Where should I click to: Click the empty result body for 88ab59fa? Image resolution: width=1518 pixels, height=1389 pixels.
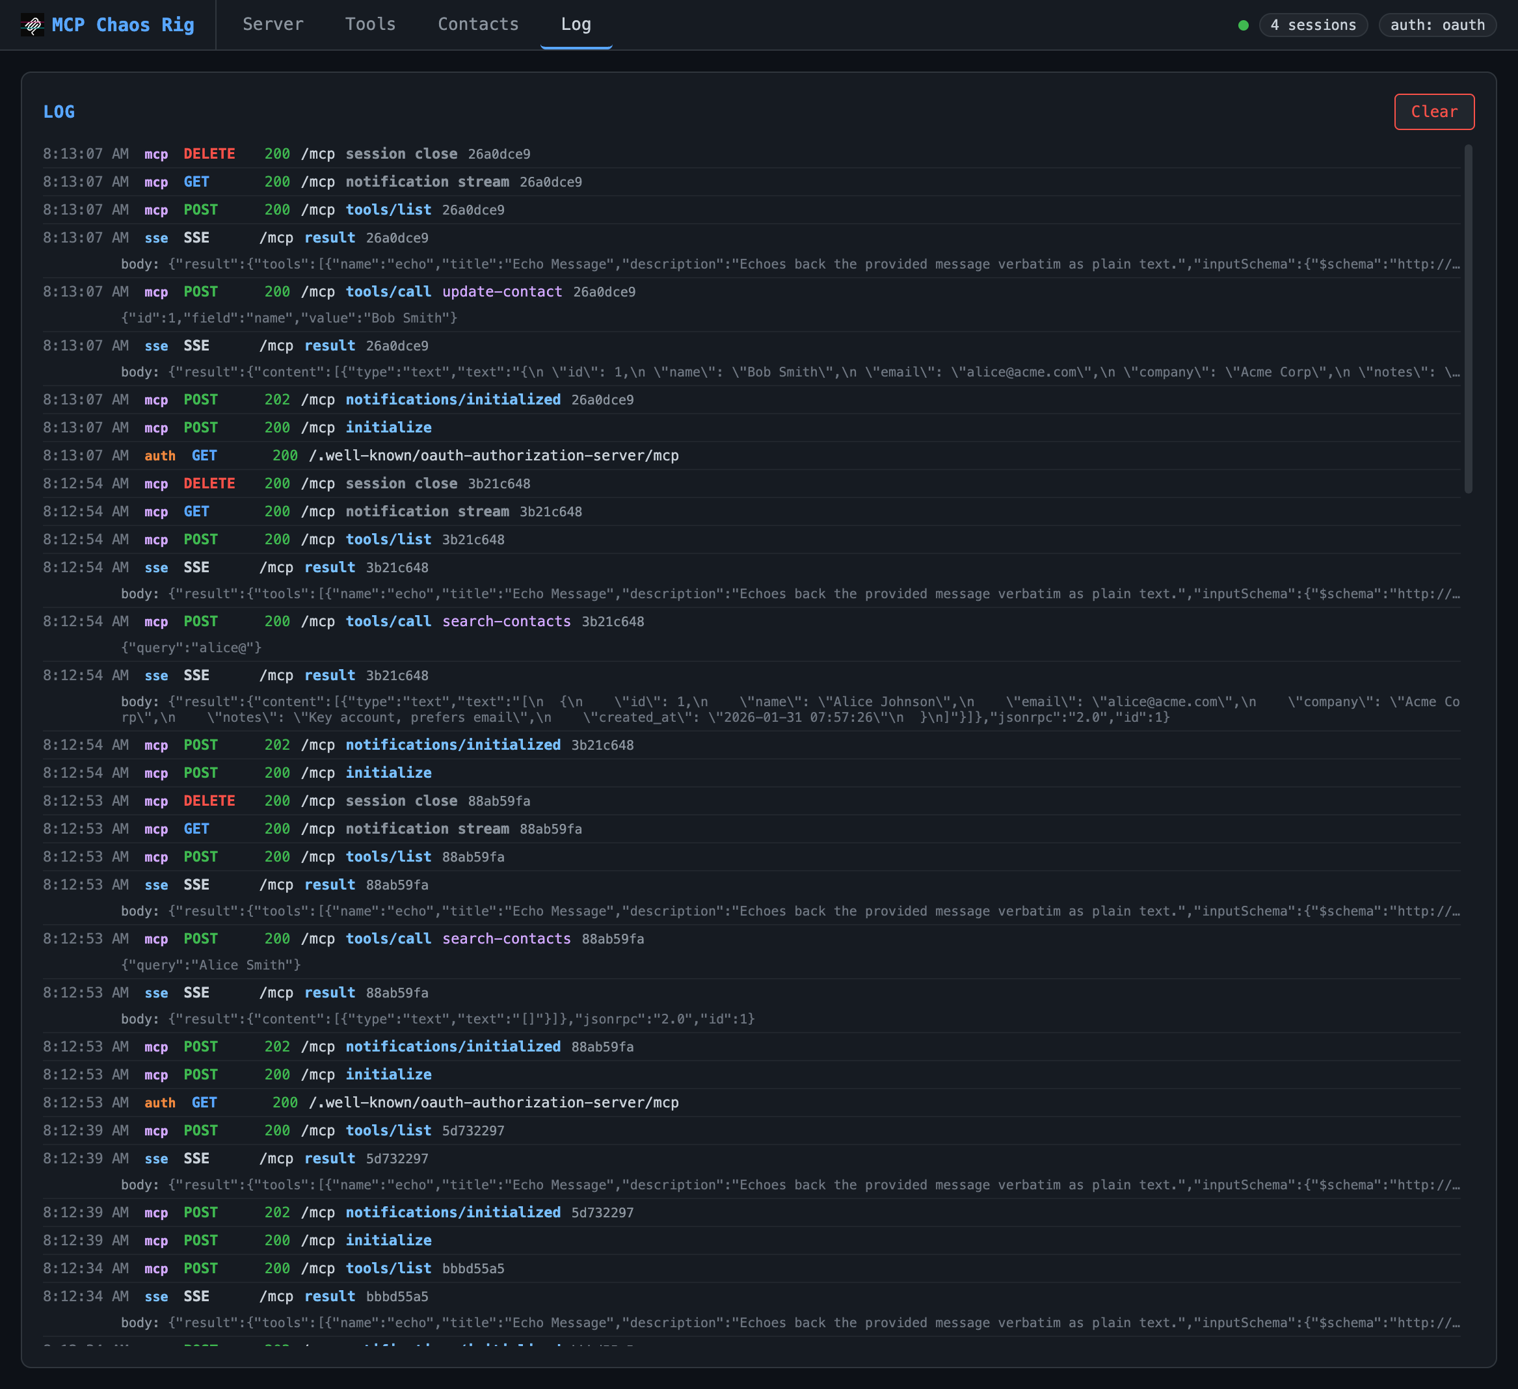click(x=436, y=1018)
